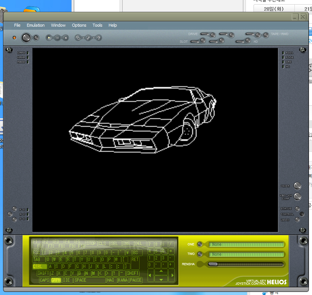312x295 pixels.
Task: Turn the MIXER knob
Action: coord(297,186)
